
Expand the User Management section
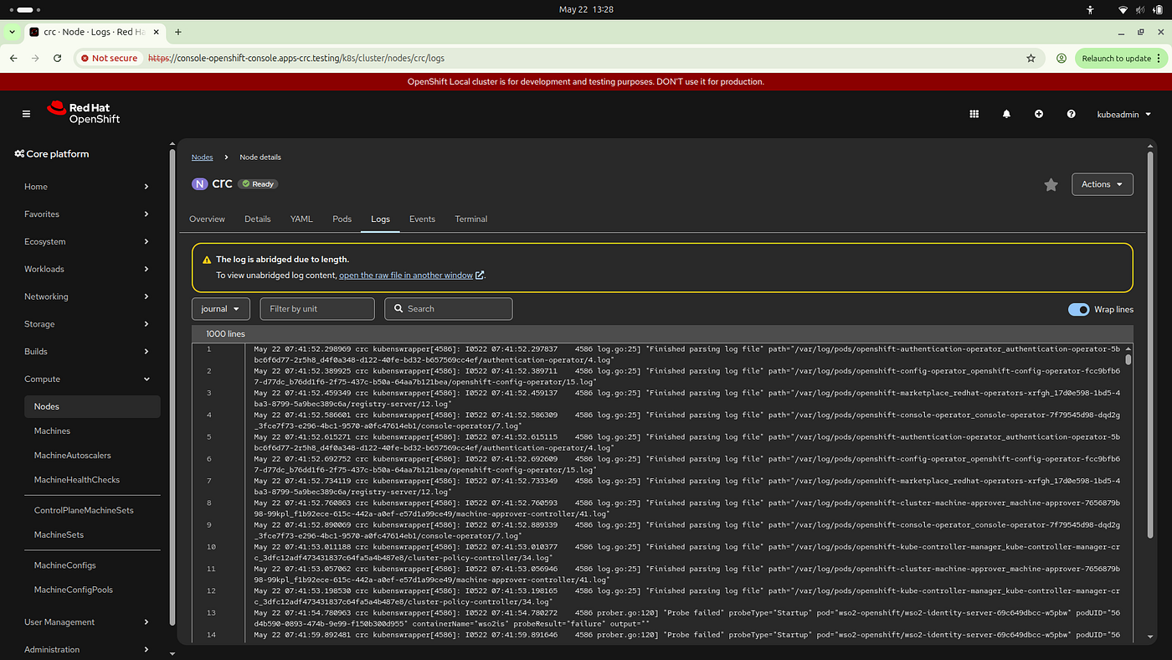[87, 622]
